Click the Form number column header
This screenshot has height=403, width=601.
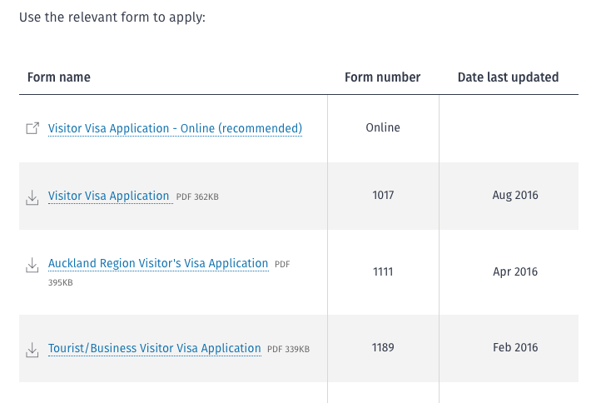[x=382, y=77]
